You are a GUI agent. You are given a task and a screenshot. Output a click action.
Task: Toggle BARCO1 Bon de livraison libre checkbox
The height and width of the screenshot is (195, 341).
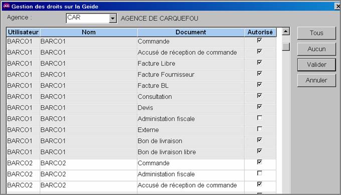pyautogui.click(x=259, y=151)
